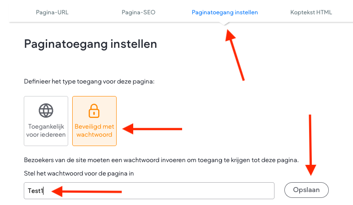This screenshot has height=205, width=353.
Task: Click the red arrow beside the password option
Action: 153,130
